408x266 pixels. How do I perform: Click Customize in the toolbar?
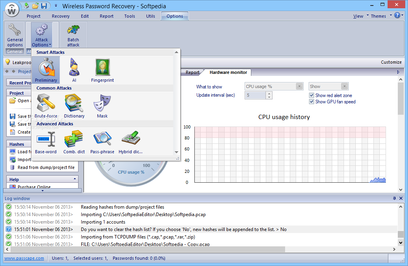[x=391, y=62]
